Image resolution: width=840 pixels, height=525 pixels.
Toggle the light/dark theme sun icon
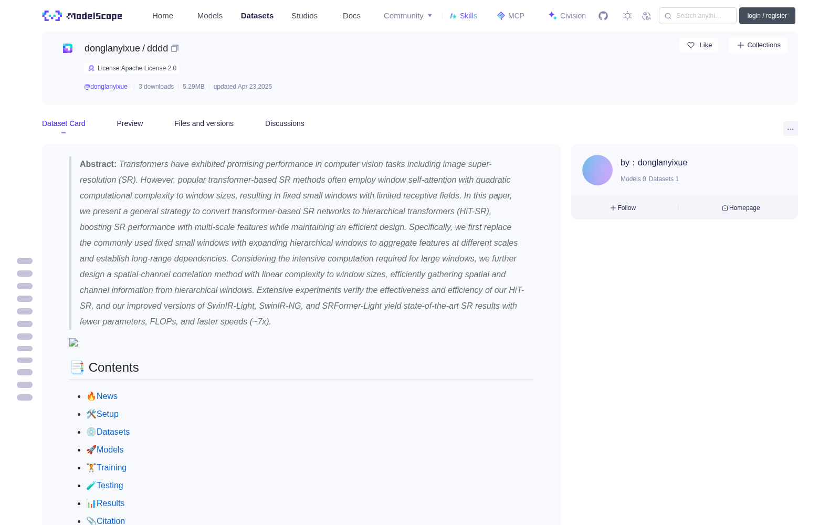pos(627,16)
